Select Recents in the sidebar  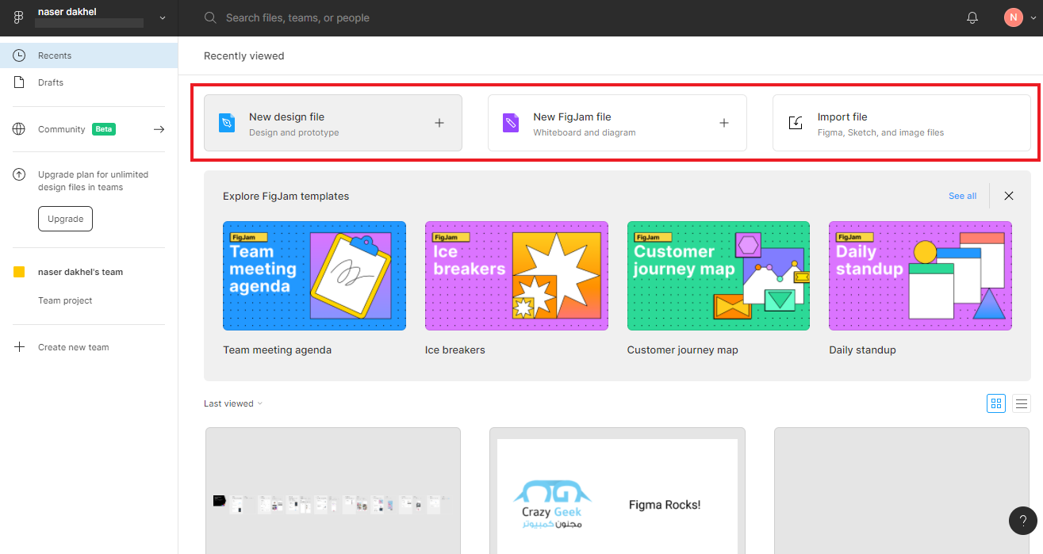tap(55, 55)
